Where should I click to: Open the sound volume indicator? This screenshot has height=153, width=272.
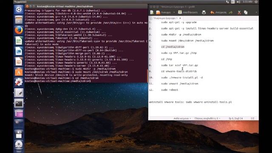pos(238,2)
